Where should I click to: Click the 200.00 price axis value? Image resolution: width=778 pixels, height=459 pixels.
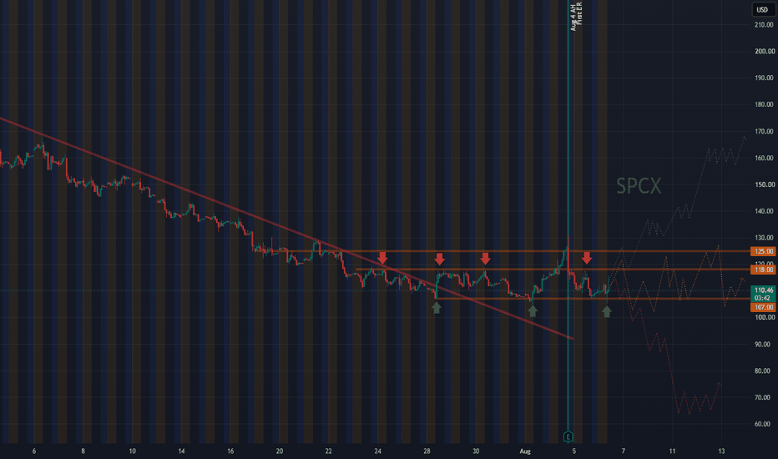pos(765,51)
